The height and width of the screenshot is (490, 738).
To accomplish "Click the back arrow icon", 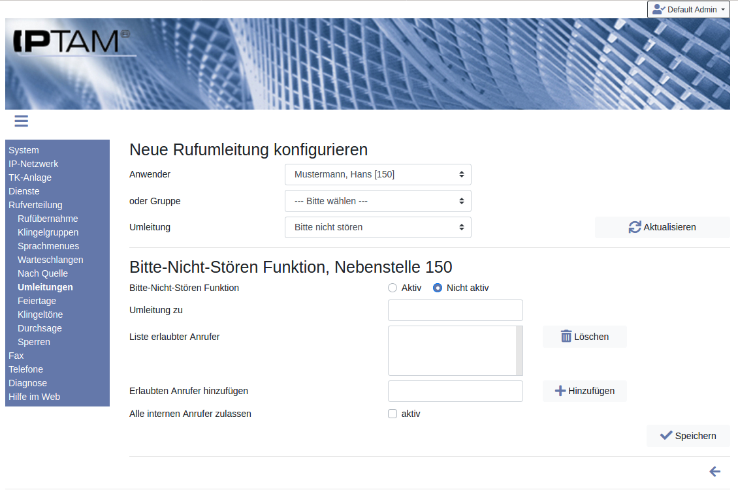I will [714, 471].
